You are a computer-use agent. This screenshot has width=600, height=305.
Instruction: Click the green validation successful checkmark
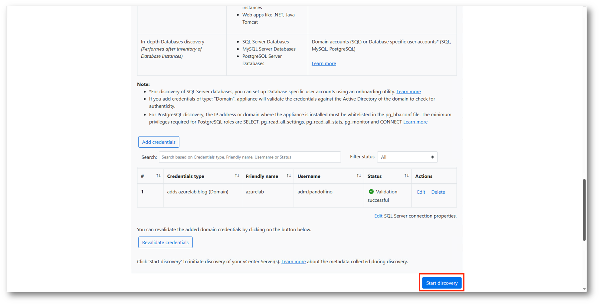[371, 192]
